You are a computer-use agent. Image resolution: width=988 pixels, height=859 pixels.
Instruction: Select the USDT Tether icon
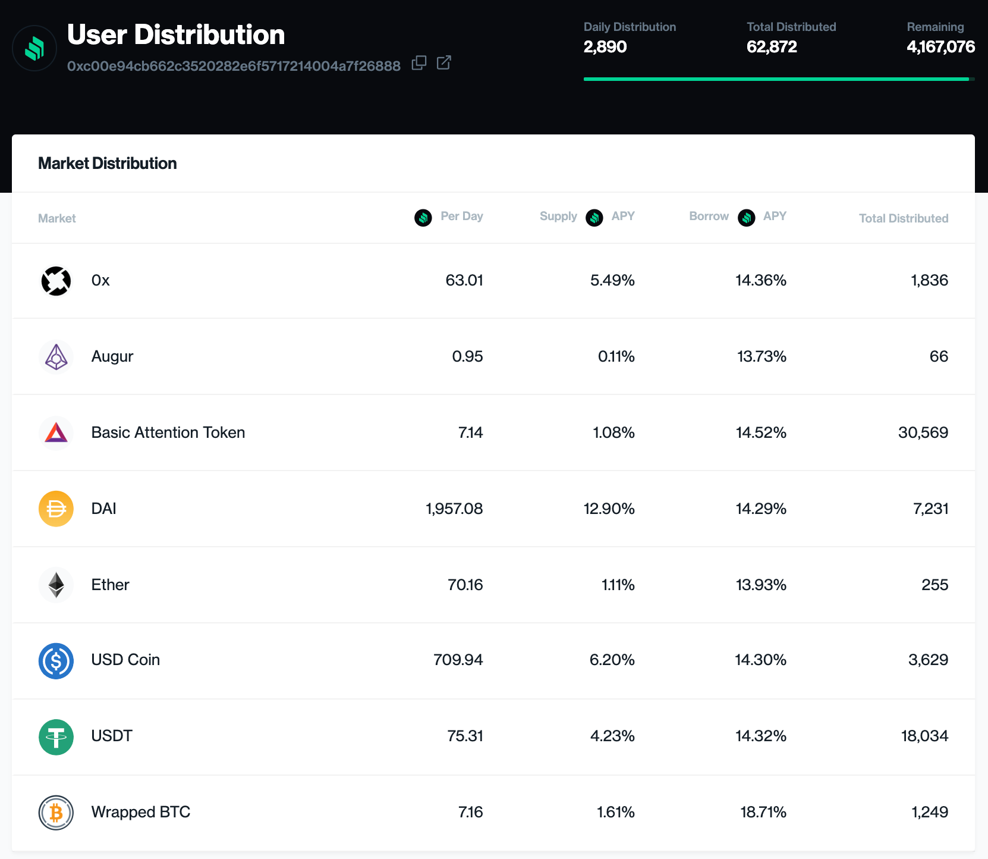(x=56, y=737)
